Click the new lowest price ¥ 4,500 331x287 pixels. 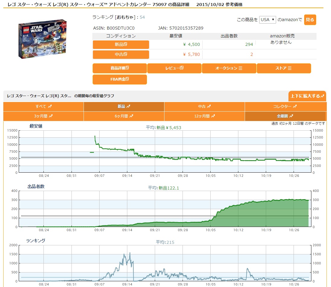(x=191, y=44)
